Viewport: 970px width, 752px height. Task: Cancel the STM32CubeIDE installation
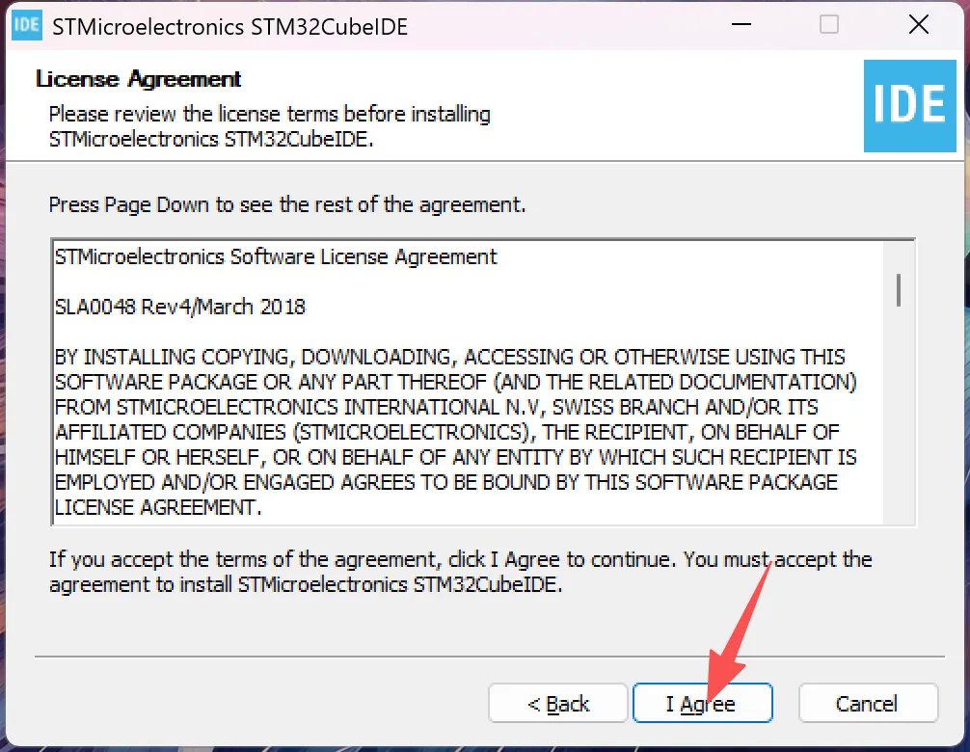point(868,703)
